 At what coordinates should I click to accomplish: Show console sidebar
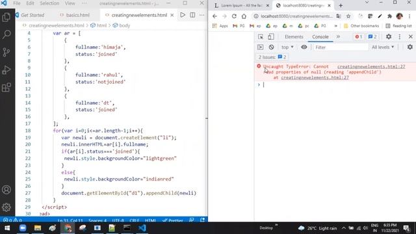tap(260, 47)
